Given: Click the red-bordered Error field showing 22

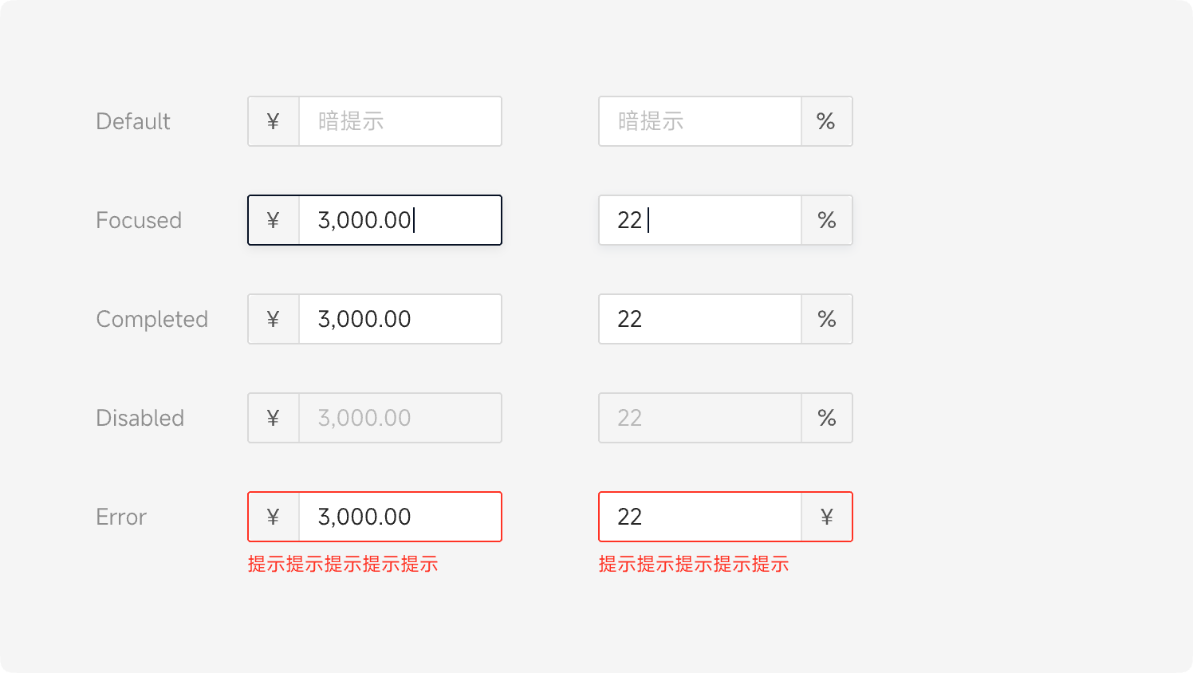Looking at the screenshot, I should (x=699, y=517).
